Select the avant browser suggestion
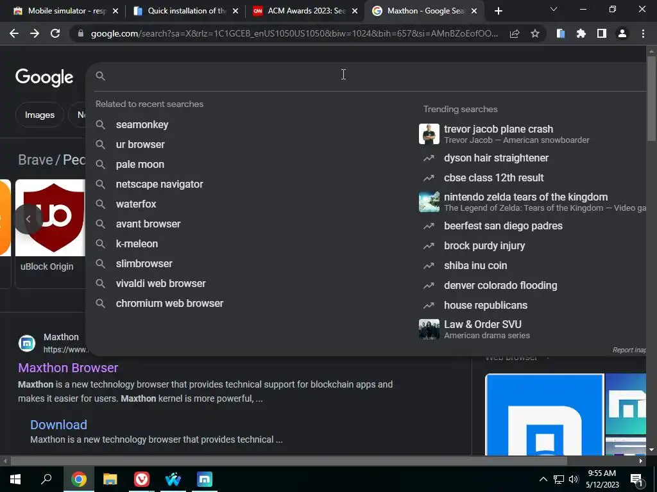This screenshot has width=657, height=492. tap(148, 224)
